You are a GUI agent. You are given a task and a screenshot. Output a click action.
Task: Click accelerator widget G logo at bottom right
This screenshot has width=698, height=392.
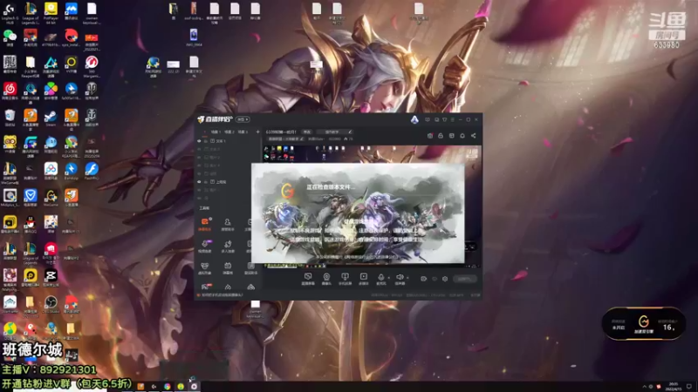tap(643, 321)
